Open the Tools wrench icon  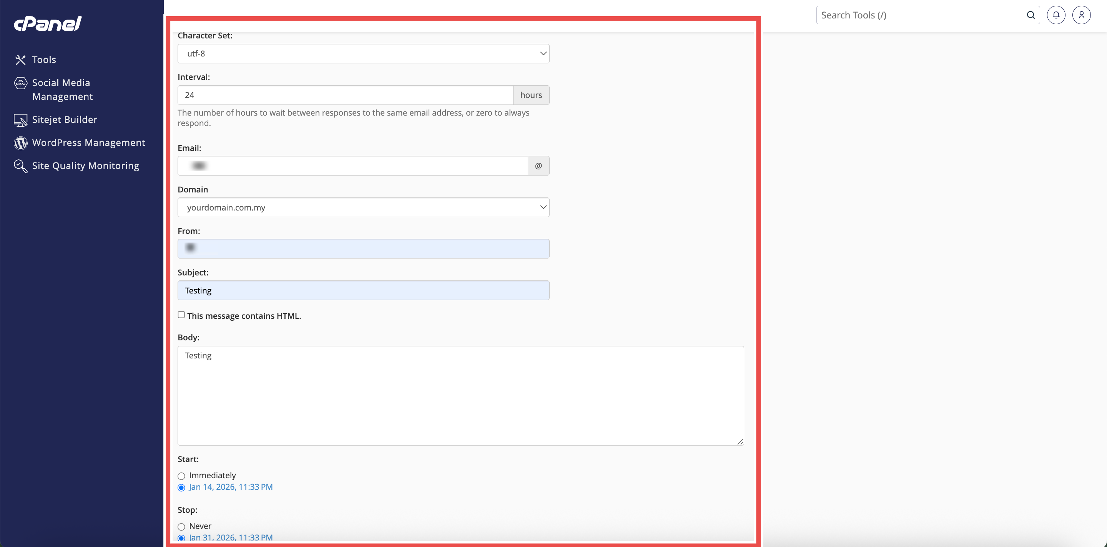[x=20, y=60]
